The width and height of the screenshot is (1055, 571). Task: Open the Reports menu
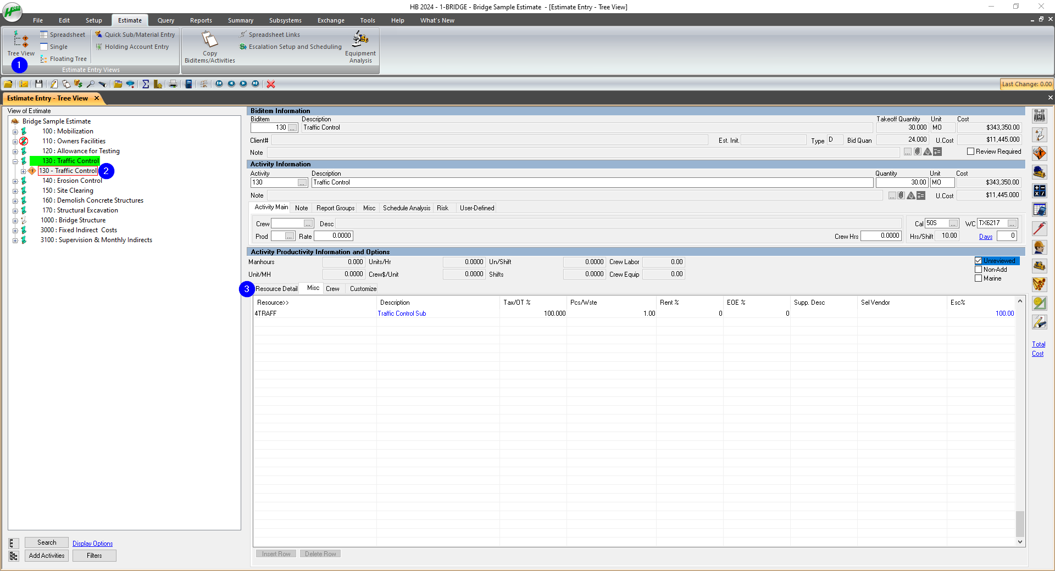(201, 20)
